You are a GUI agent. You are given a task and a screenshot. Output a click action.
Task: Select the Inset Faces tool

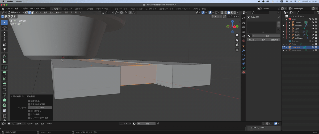5,79
